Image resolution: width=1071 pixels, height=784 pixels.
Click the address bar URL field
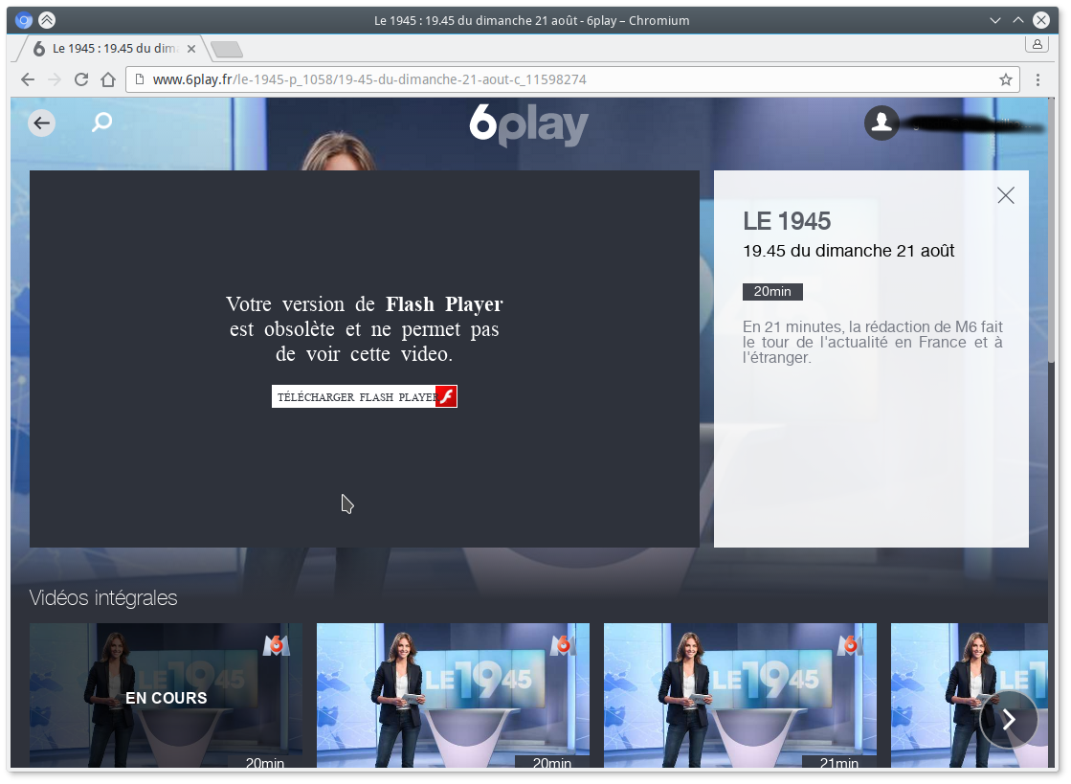point(572,79)
